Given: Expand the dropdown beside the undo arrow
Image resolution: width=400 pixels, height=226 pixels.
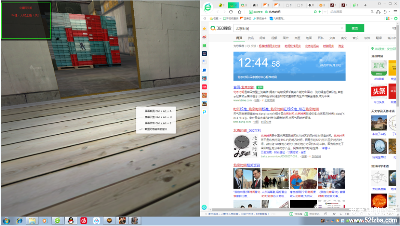Looking at the screenshot, I should point(390,12).
